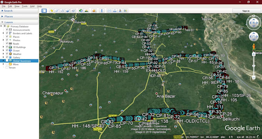Expand the Weather layer tree node

[x=3, y=54]
